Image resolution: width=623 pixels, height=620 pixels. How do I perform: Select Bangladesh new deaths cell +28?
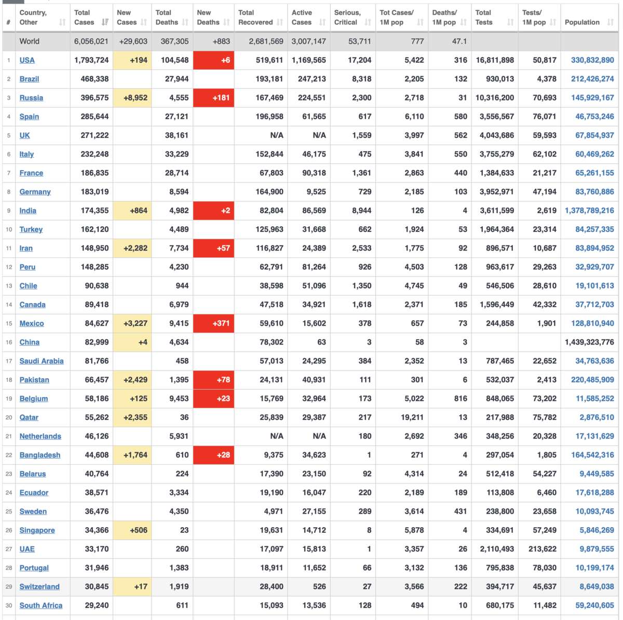[x=213, y=455]
